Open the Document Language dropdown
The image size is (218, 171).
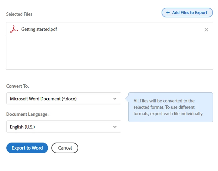64,126
